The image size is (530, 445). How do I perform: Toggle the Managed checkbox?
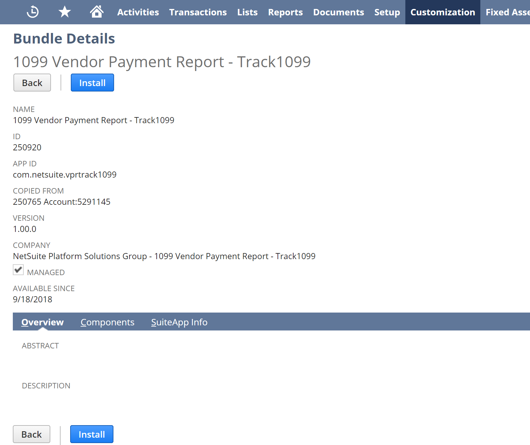[x=18, y=270]
